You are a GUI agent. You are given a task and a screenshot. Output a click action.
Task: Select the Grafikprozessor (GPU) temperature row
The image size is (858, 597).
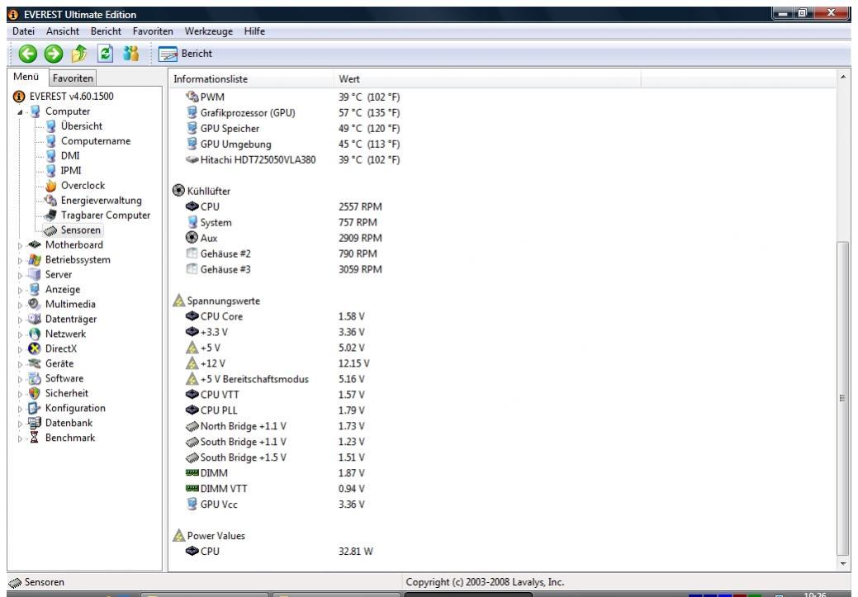point(293,113)
